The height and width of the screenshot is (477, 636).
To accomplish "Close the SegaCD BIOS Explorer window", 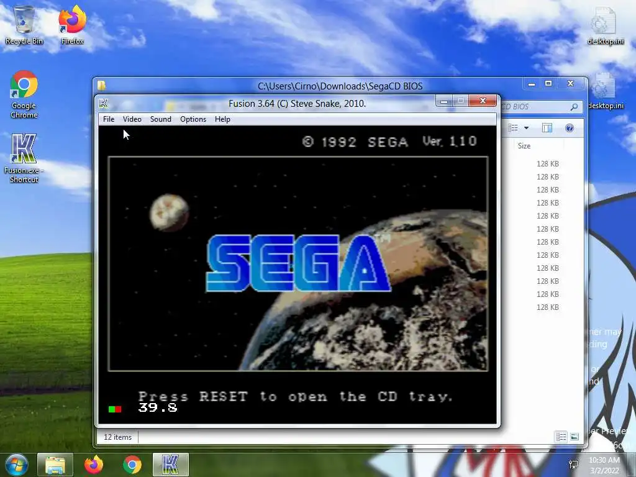I will [x=571, y=84].
